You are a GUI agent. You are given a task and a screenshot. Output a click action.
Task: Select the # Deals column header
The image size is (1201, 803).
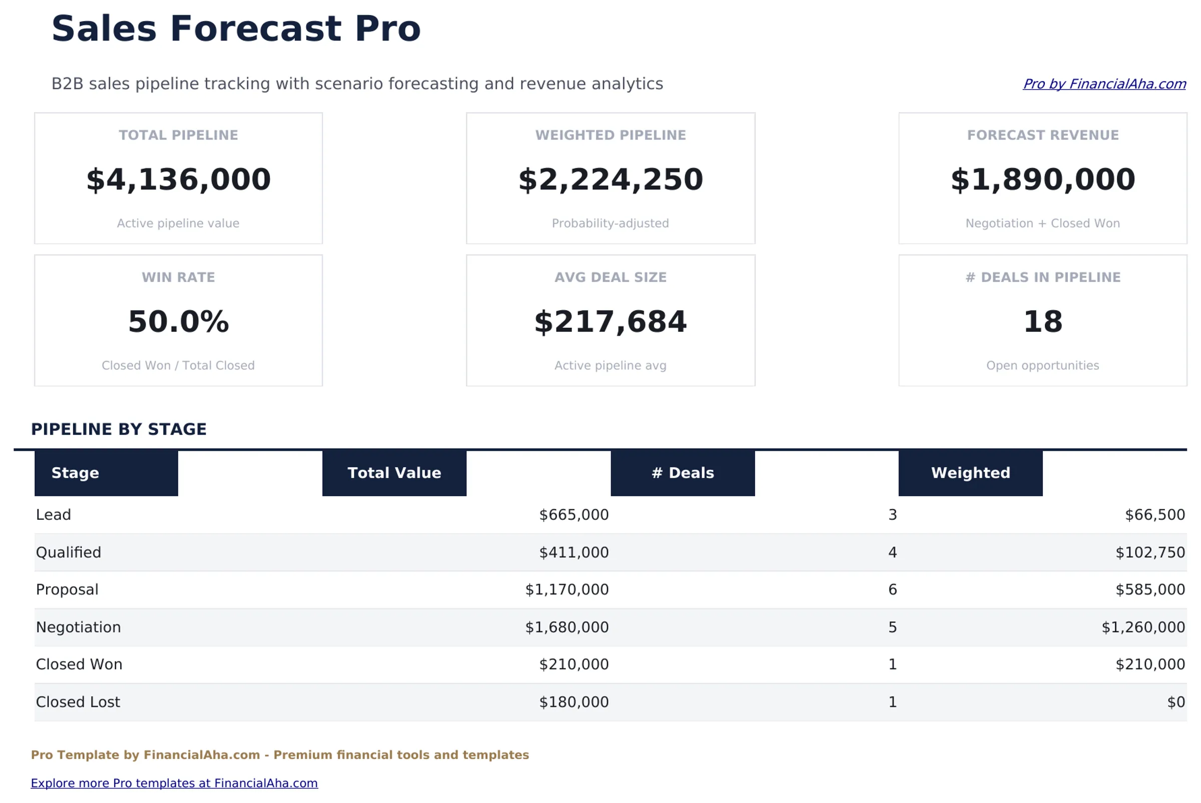pyautogui.click(x=682, y=473)
